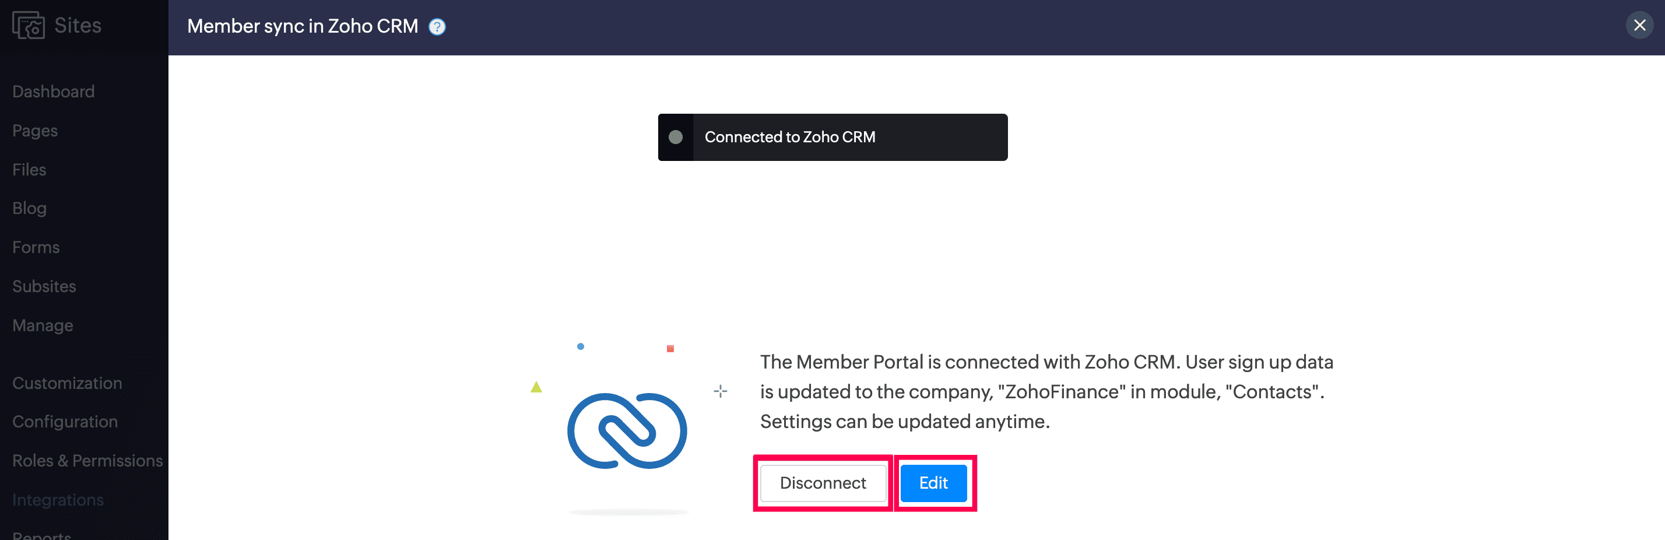The height and width of the screenshot is (540, 1665).
Task: Open Files in the sidebar
Action: (x=29, y=170)
